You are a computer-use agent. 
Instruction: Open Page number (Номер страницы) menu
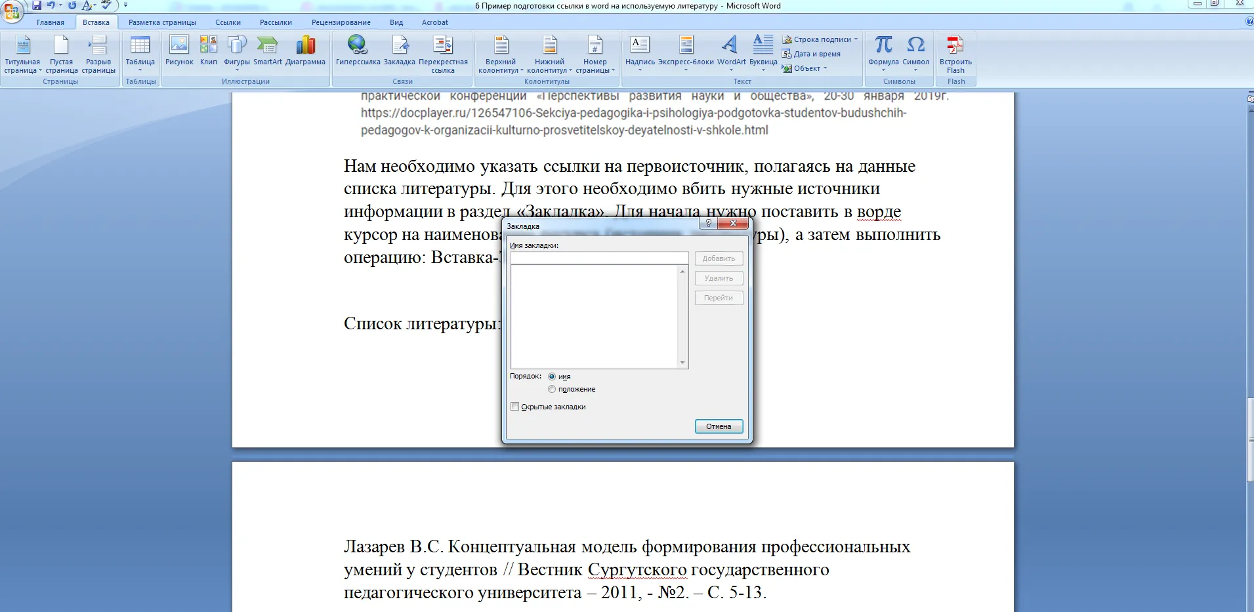595,54
